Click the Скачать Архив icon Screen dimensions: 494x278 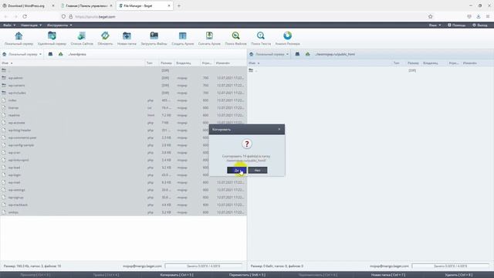tap(209, 36)
